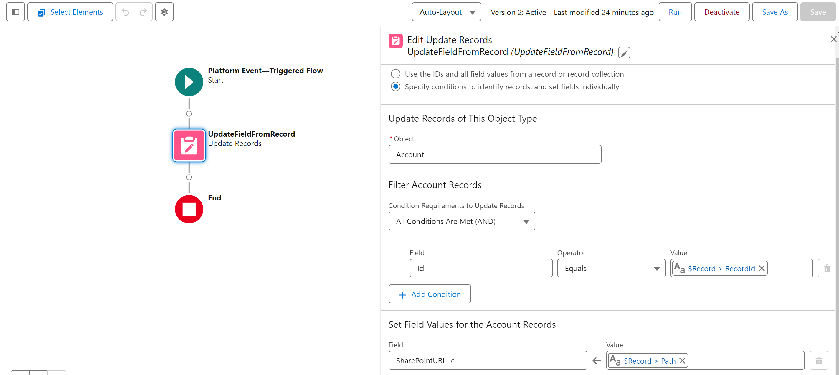This screenshot has width=839, height=375.
Task: Click the Run button
Action: coord(675,12)
